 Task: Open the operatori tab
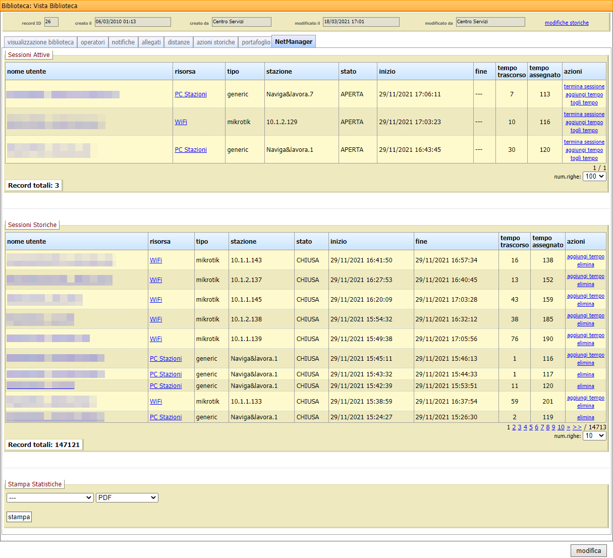click(x=93, y=42)
